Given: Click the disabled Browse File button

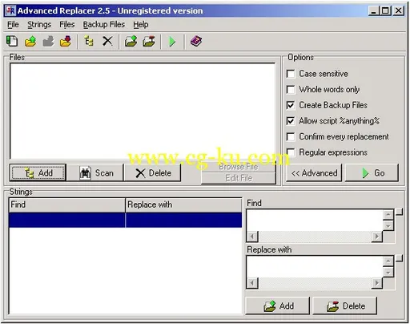Looking at the screenshot, I should [x=239, y=167].
